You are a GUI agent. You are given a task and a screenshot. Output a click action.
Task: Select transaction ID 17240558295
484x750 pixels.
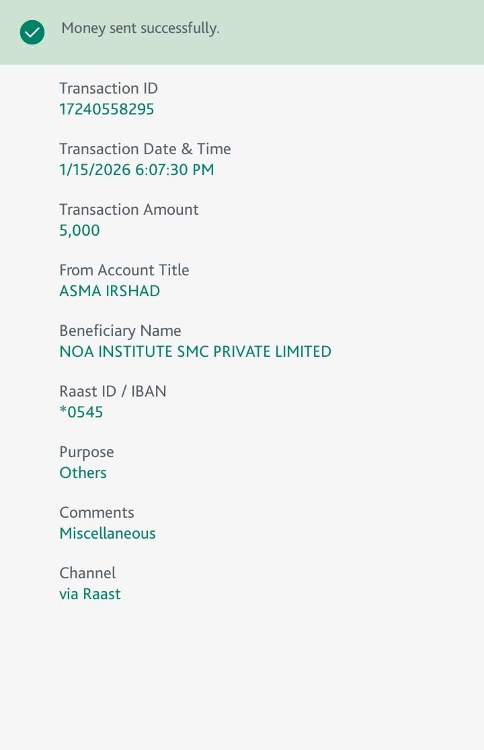(107, 109)
